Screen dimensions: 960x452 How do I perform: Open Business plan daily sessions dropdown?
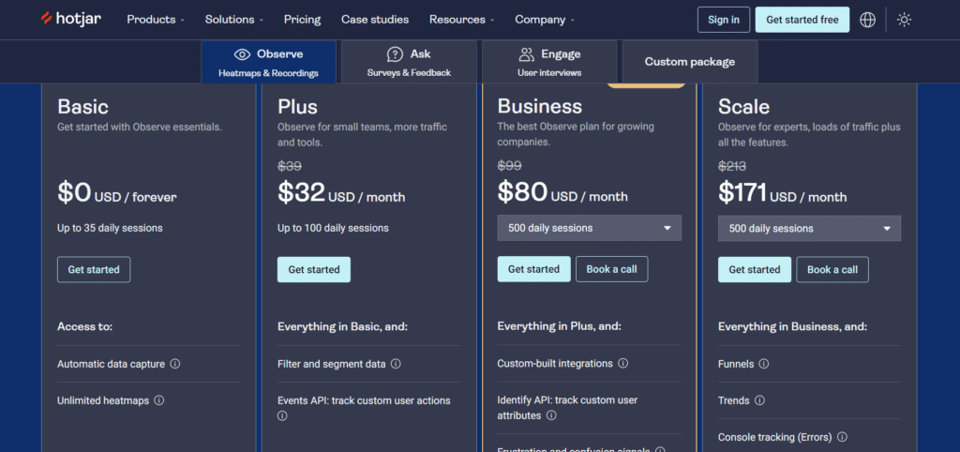(x=589, y=228)
